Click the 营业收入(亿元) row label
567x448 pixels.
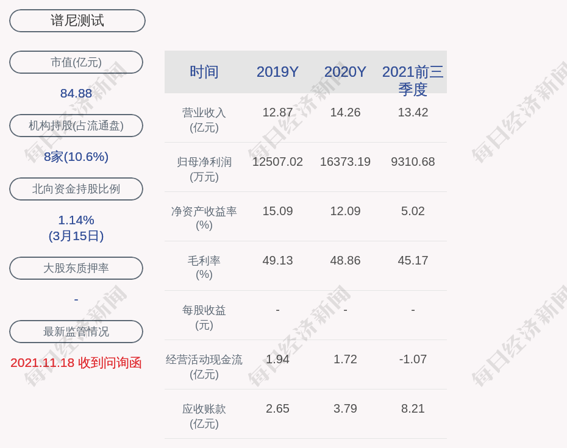point(204,119)
